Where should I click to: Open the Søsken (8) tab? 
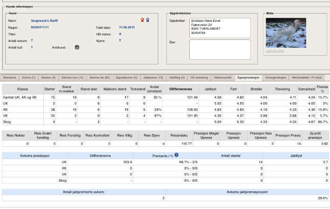(x=48, y=77)
